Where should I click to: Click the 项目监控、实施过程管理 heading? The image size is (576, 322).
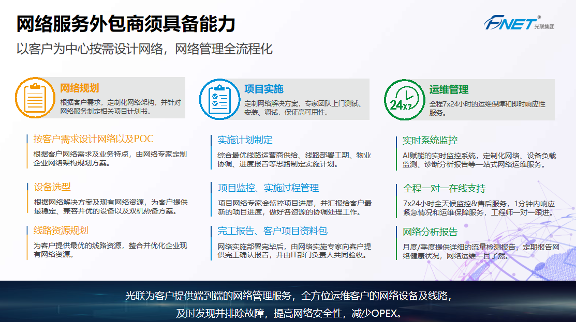[268, 188]
